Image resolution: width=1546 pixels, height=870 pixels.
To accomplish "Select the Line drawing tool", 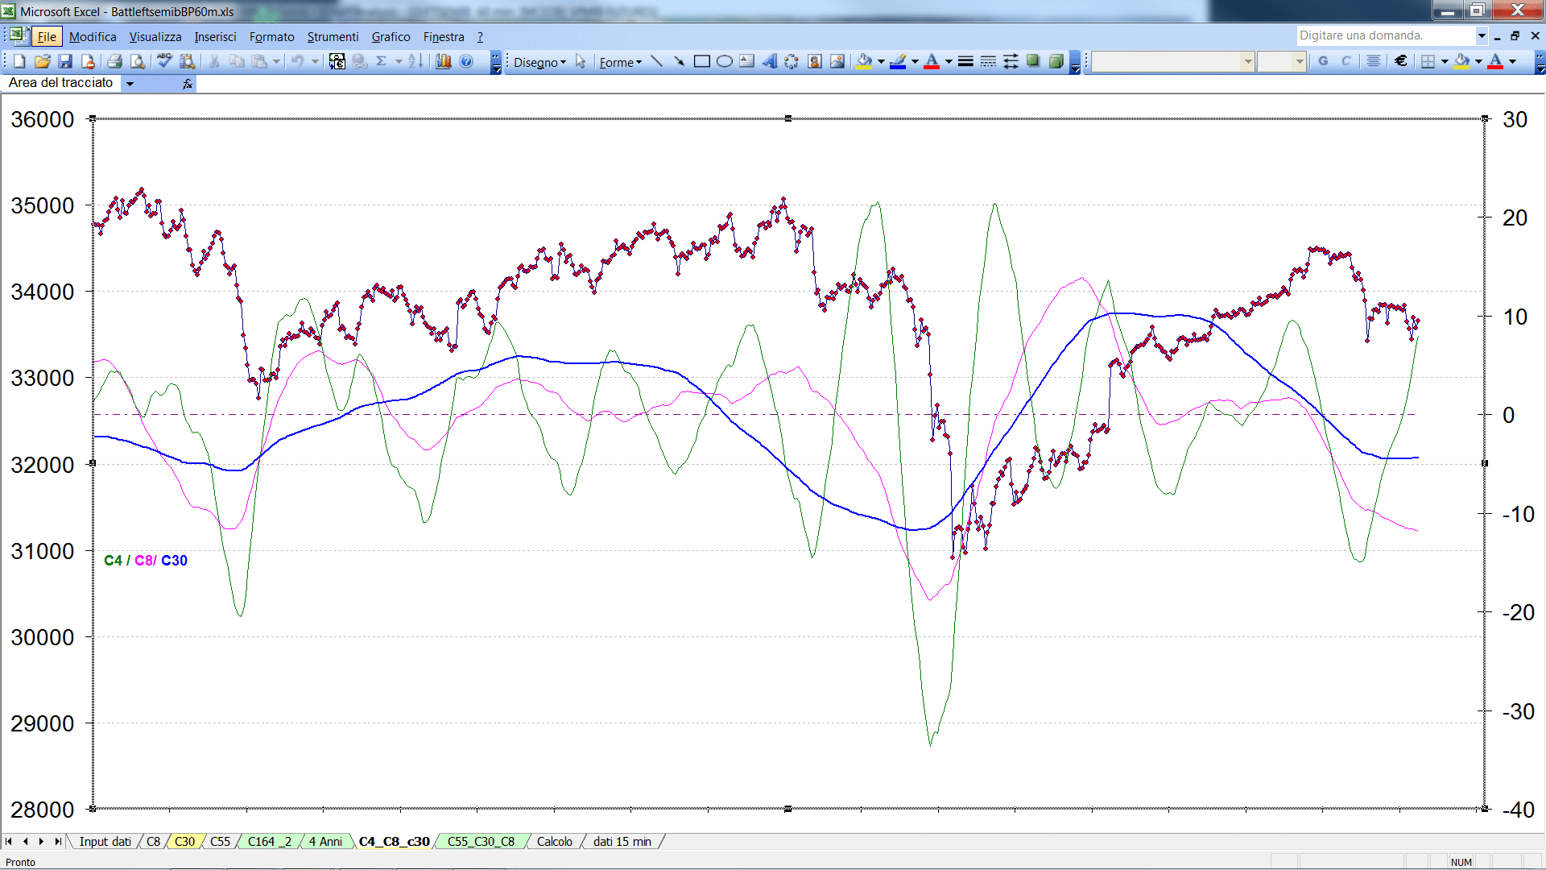I will click(657, 62).
